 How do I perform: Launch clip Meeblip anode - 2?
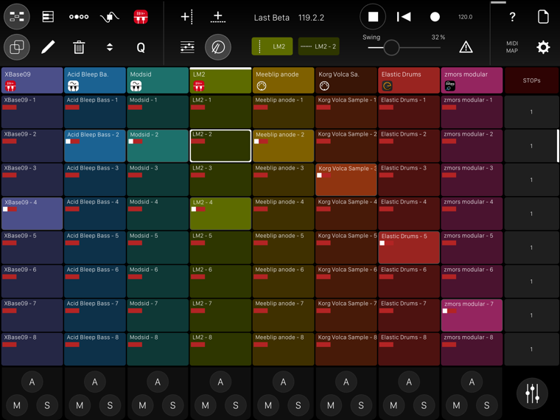point(283,146)
